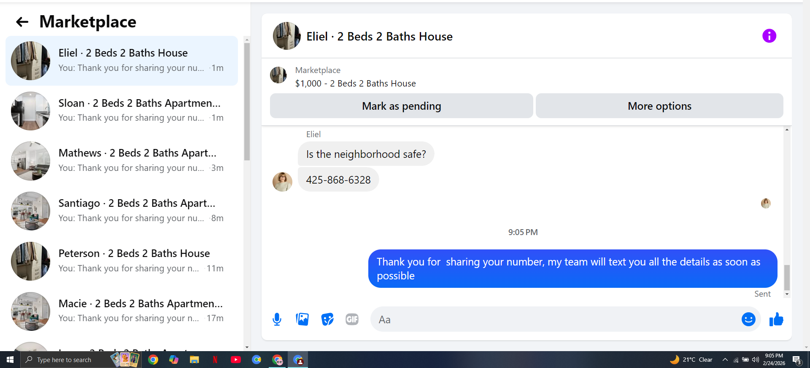This screenshot has height=368, width=810.
Task: Open More options for the listing
Action: pyautogui.click(x=659, y=106)
